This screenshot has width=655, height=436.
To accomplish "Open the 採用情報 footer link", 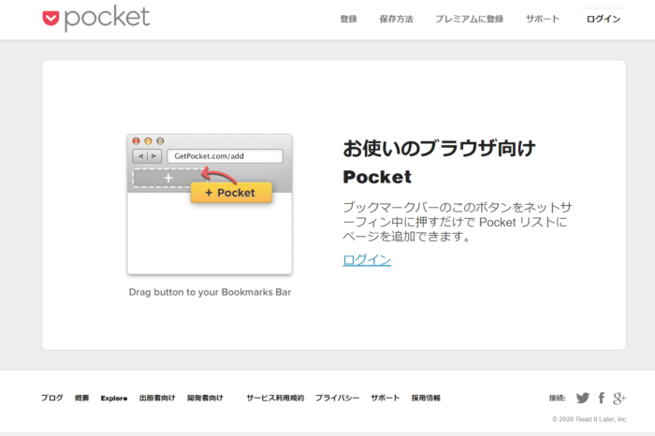I will [x=426, y=398].
